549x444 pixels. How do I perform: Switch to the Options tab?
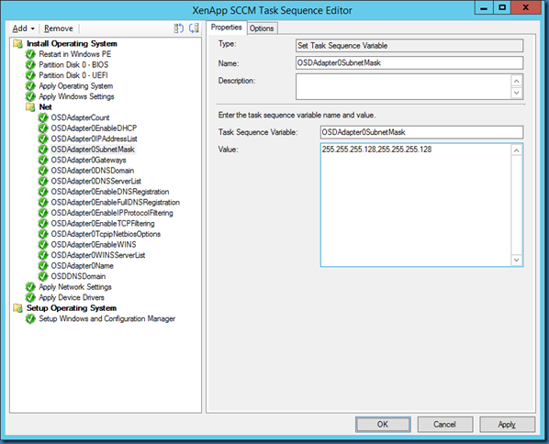click(262, 28)
